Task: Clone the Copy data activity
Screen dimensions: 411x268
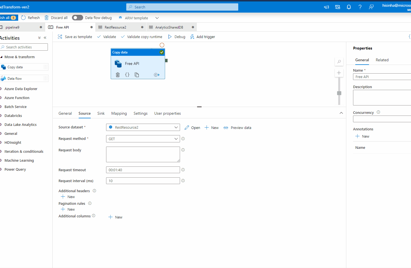Action: tap(137, 74)
